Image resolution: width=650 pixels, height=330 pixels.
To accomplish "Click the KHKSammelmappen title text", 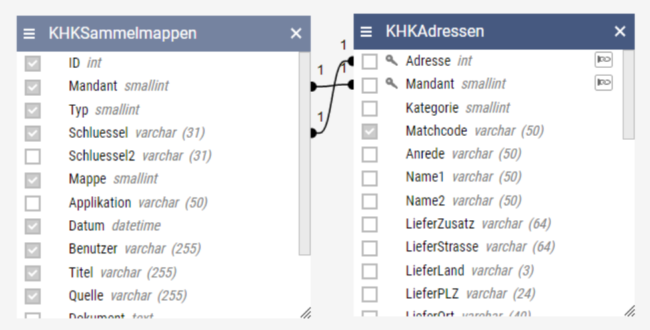I will point(123,33).
